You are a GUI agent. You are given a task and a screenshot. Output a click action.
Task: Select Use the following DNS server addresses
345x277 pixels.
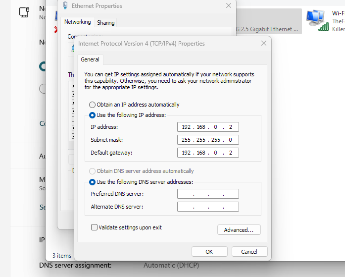point(92,182)
